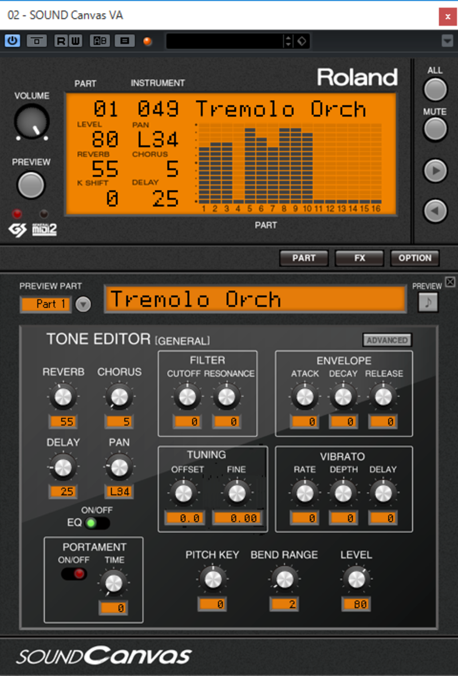Click the Chorus value field showing 5

coord(119,421)
